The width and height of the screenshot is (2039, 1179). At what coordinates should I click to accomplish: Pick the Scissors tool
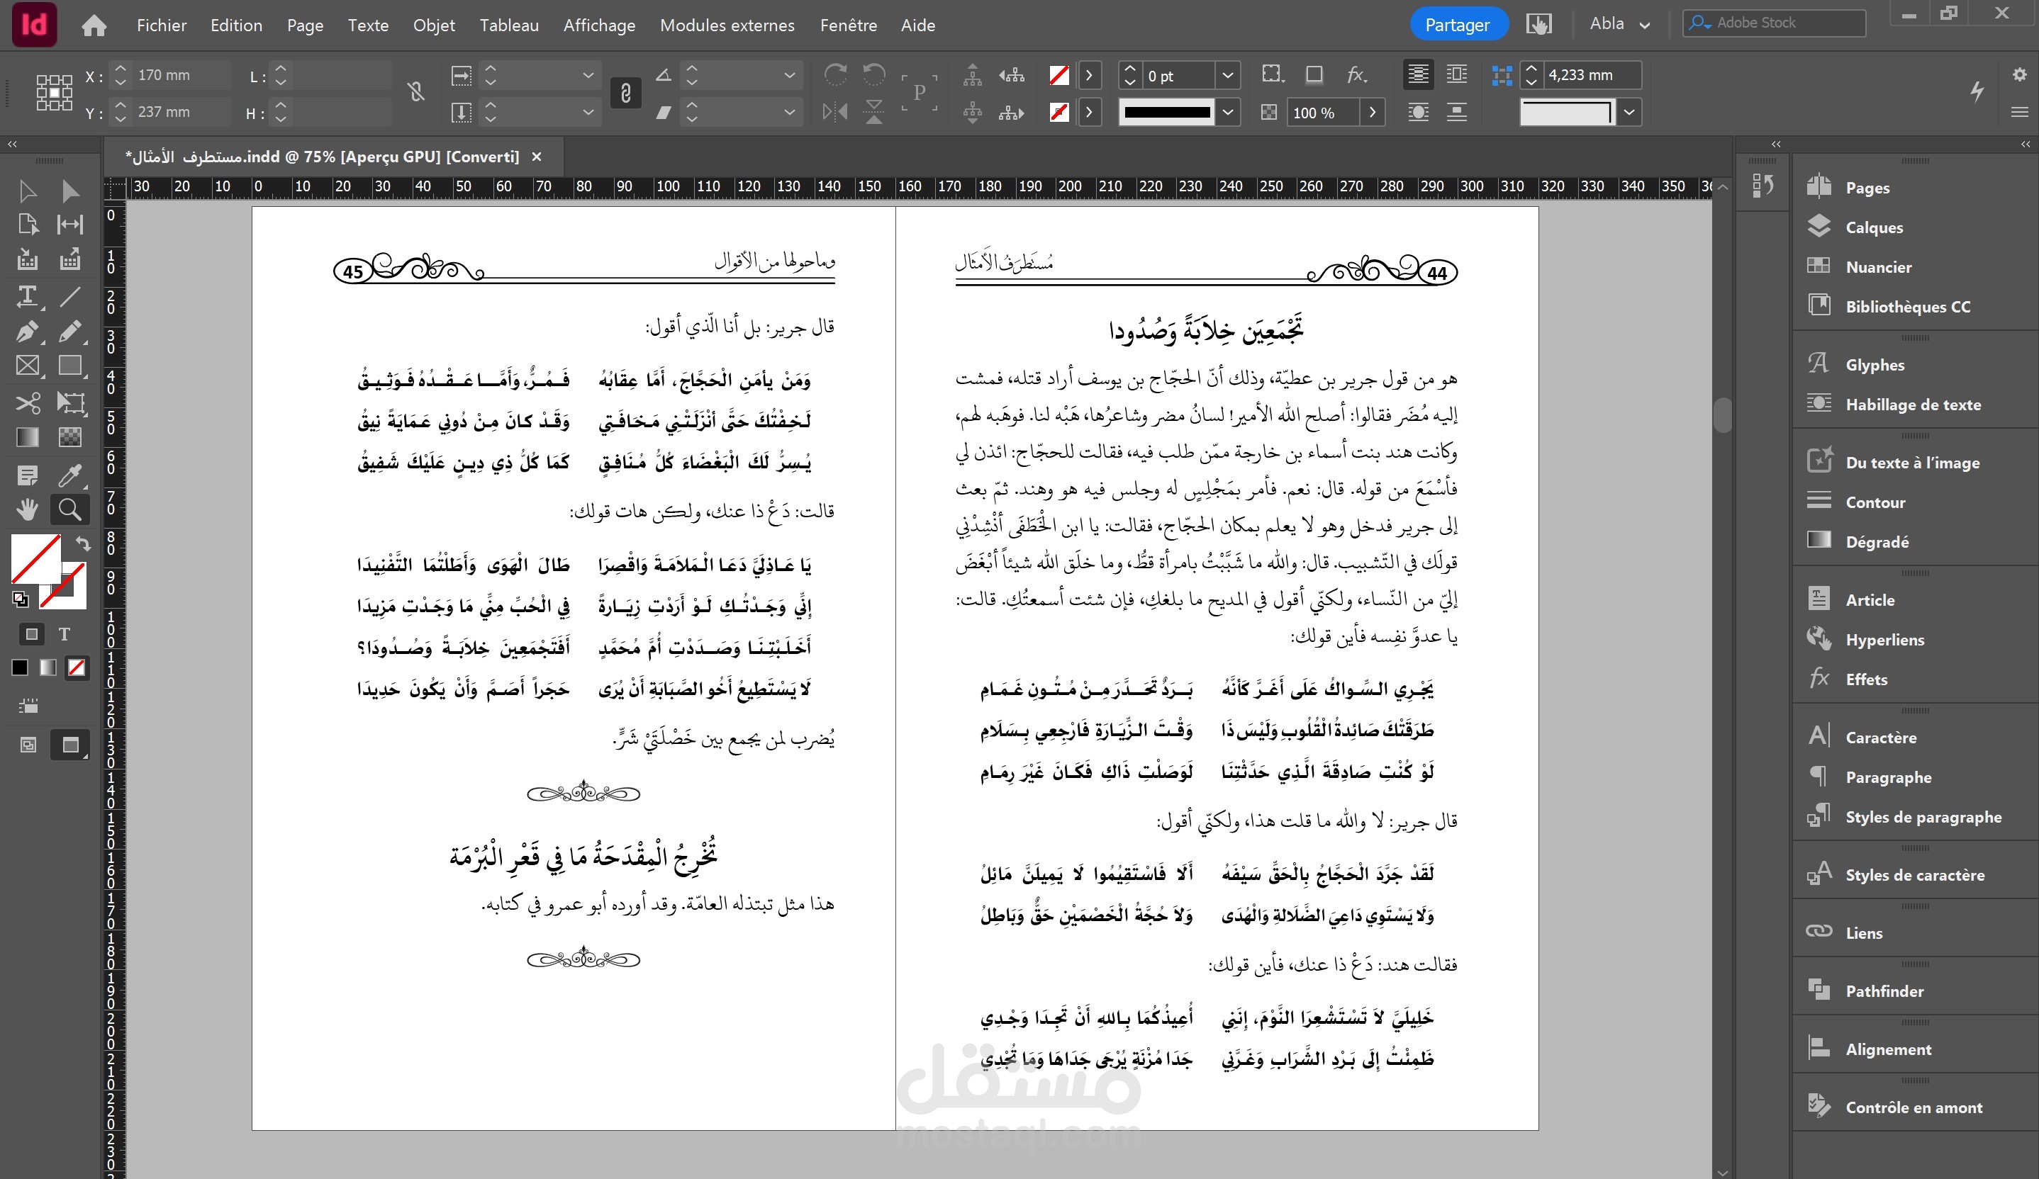28,402
